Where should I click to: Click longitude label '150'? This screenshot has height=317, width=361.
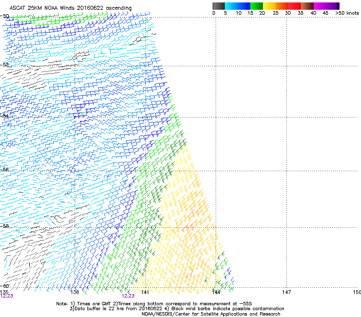click(357, 292)
